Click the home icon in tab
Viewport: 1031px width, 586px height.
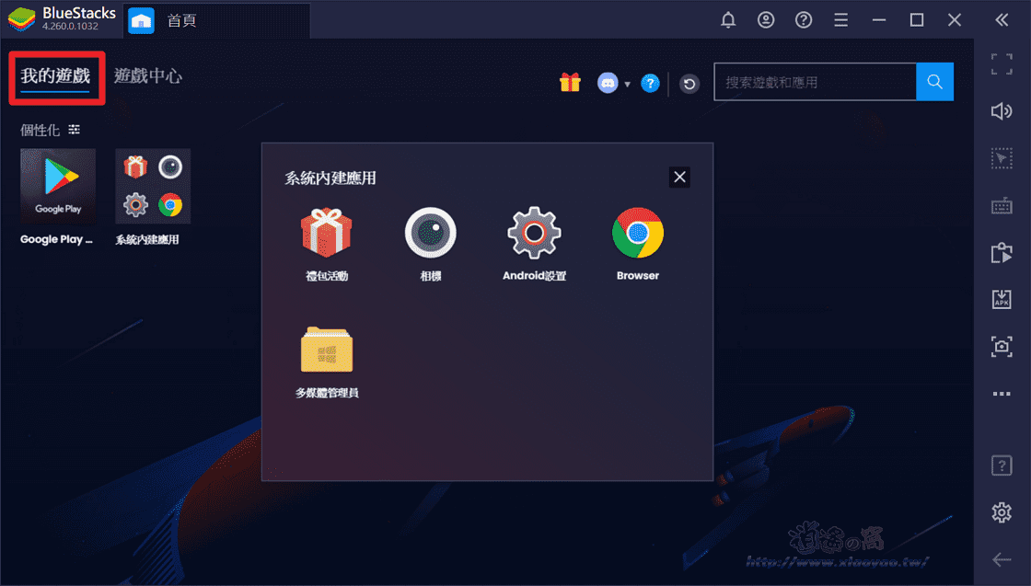tap(141, 21)
